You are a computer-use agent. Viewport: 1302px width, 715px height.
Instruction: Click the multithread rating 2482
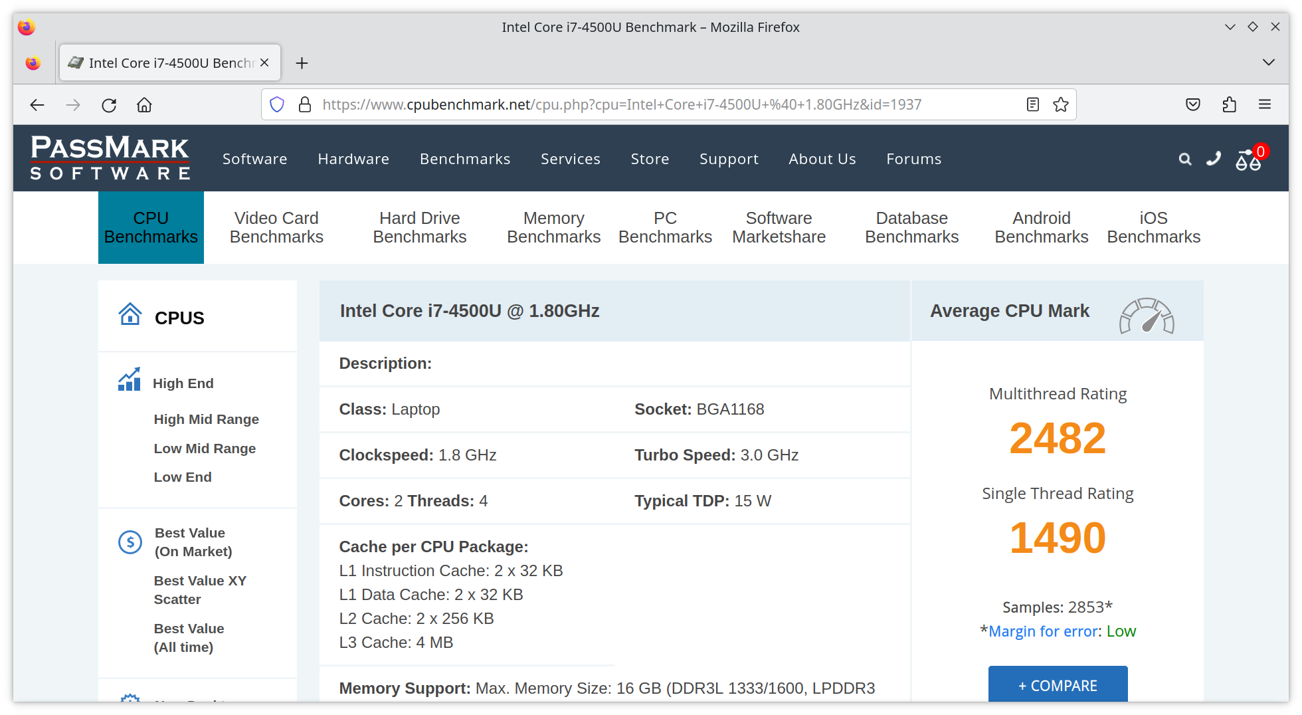tap(1058, 439)
